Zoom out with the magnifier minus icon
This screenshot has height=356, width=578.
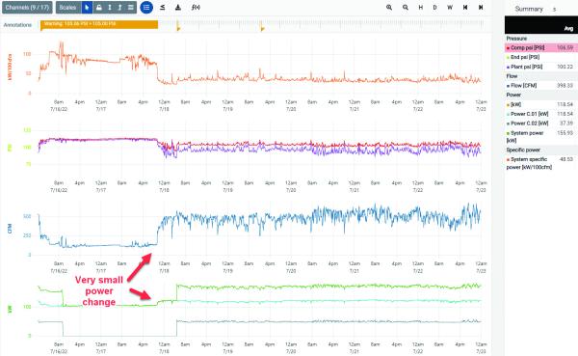406,8
